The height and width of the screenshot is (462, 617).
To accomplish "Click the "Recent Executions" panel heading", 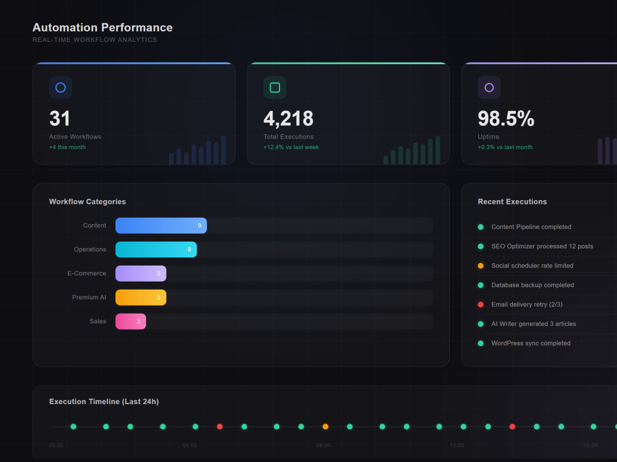I will click(512, 201).
